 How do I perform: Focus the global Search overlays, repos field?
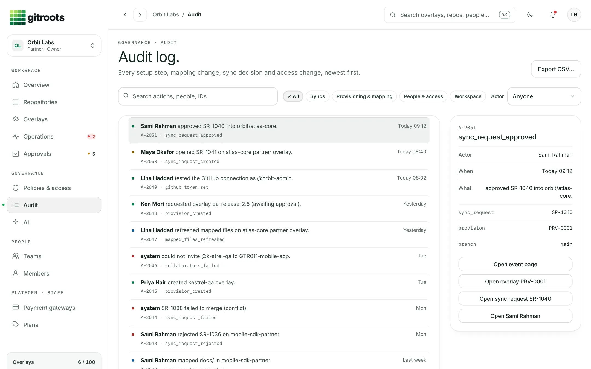tap(450, 15)
